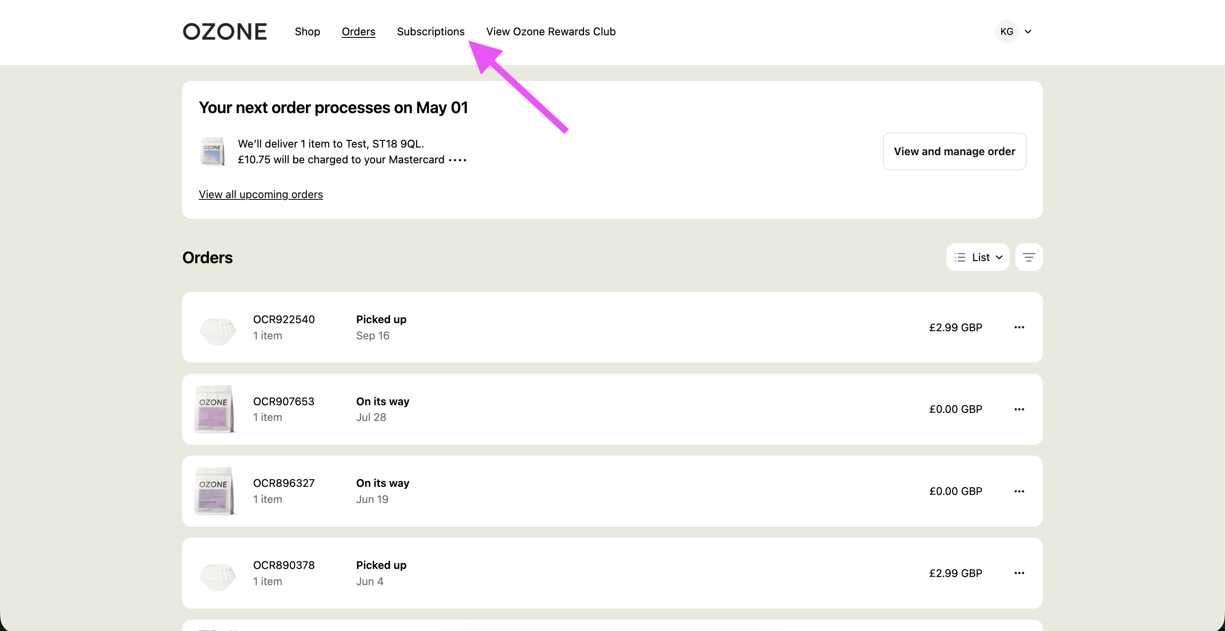
Task: Select order number OCR896327
Action: tap(283, 483)
